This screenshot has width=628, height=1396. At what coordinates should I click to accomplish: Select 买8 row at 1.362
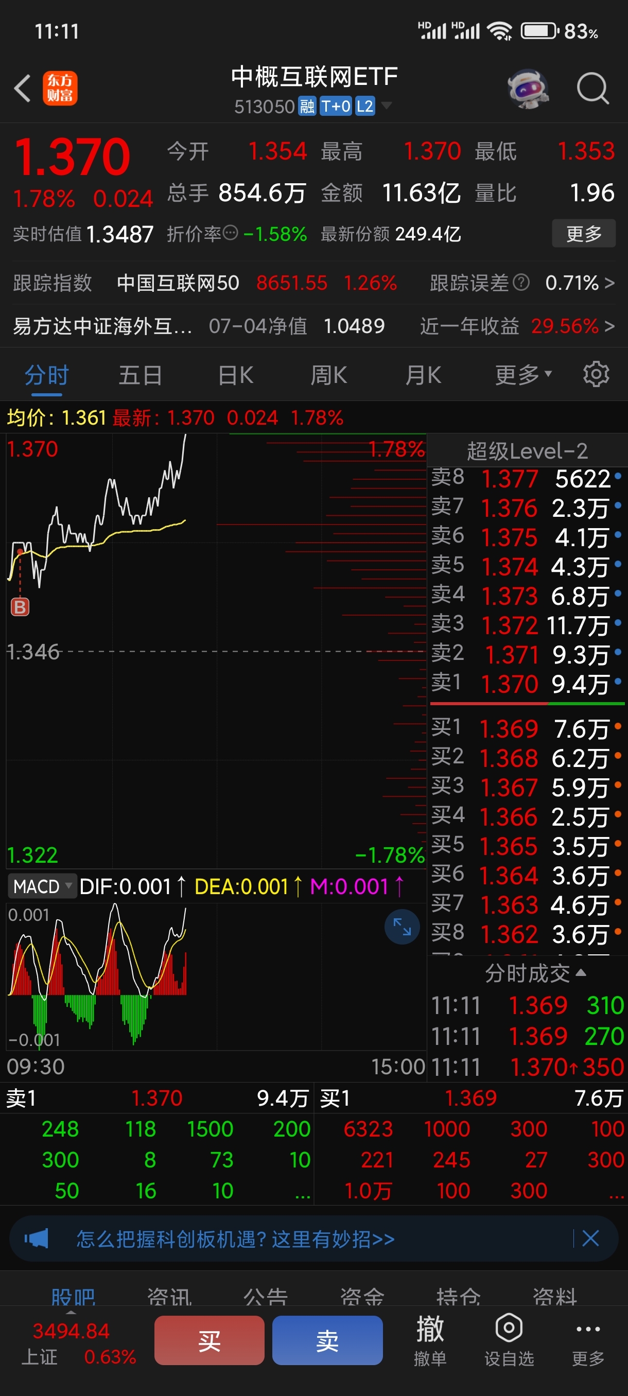[526, 934]
